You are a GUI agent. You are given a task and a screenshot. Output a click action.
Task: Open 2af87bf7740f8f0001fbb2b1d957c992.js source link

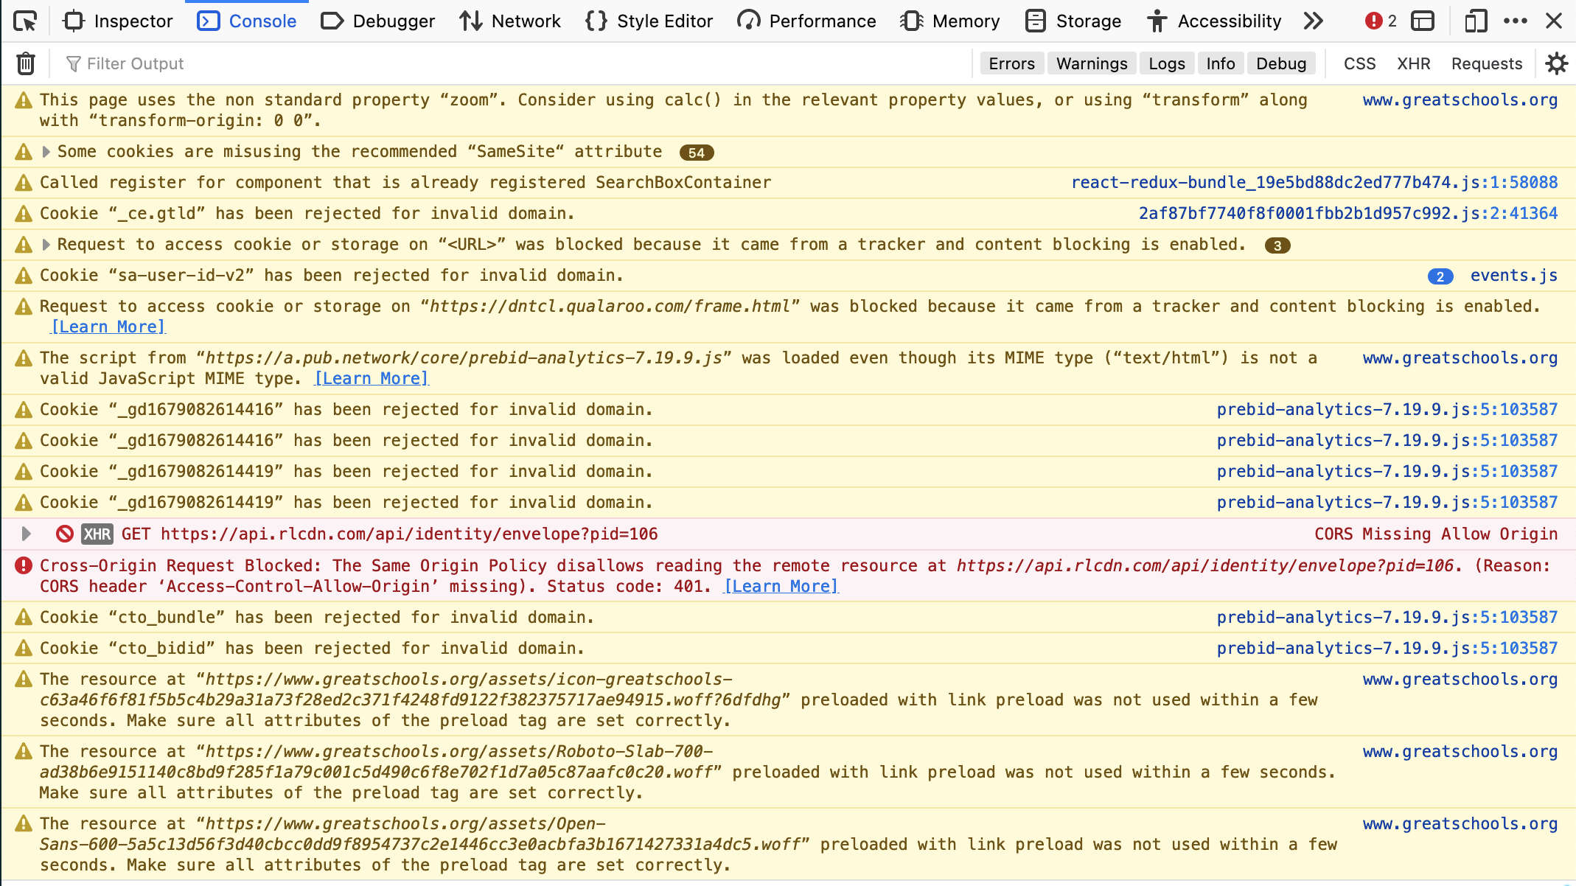tap(1348, 213)
